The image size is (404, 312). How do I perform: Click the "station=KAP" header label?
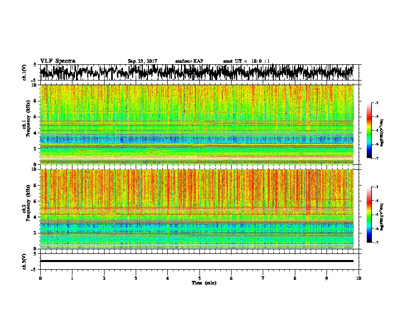pyautogui.click(x=189, y=61)
